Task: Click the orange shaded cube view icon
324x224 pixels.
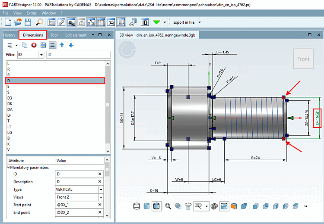Action: [x=234, y=206]
